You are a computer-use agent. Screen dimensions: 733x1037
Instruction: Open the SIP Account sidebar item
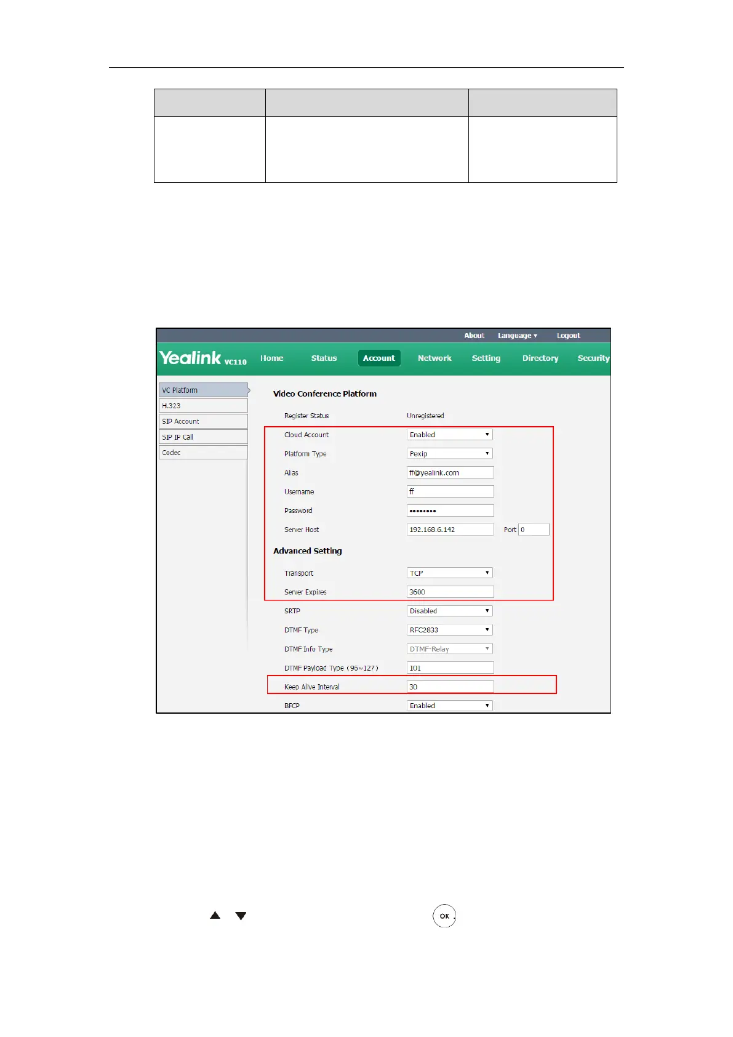[203, 421]
